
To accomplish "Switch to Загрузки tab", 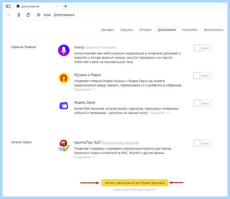I will click(127, 30).
